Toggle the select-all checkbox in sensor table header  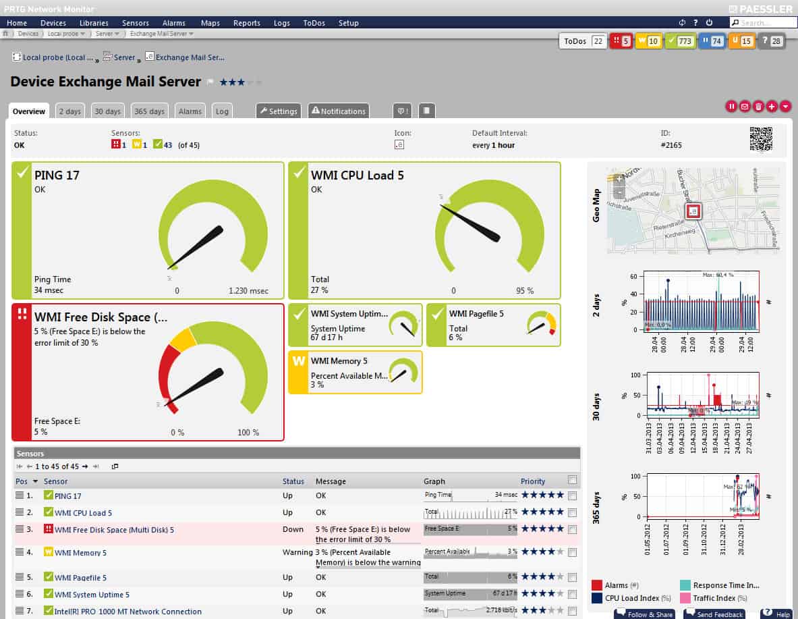[x=572, y=480]
